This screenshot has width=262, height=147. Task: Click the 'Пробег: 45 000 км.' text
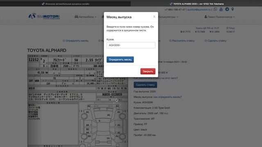click(x=145, y=135)
